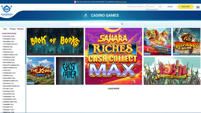Check the Booming Games (93) provider
Image resolution: width=201 pixels, height=113 pixels.
pyautogui.click(x=3, y=81)
